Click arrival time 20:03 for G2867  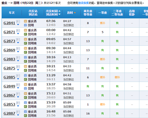tap(51, 97)
